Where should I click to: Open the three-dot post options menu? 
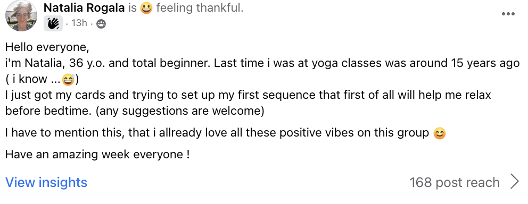[508, 14]
